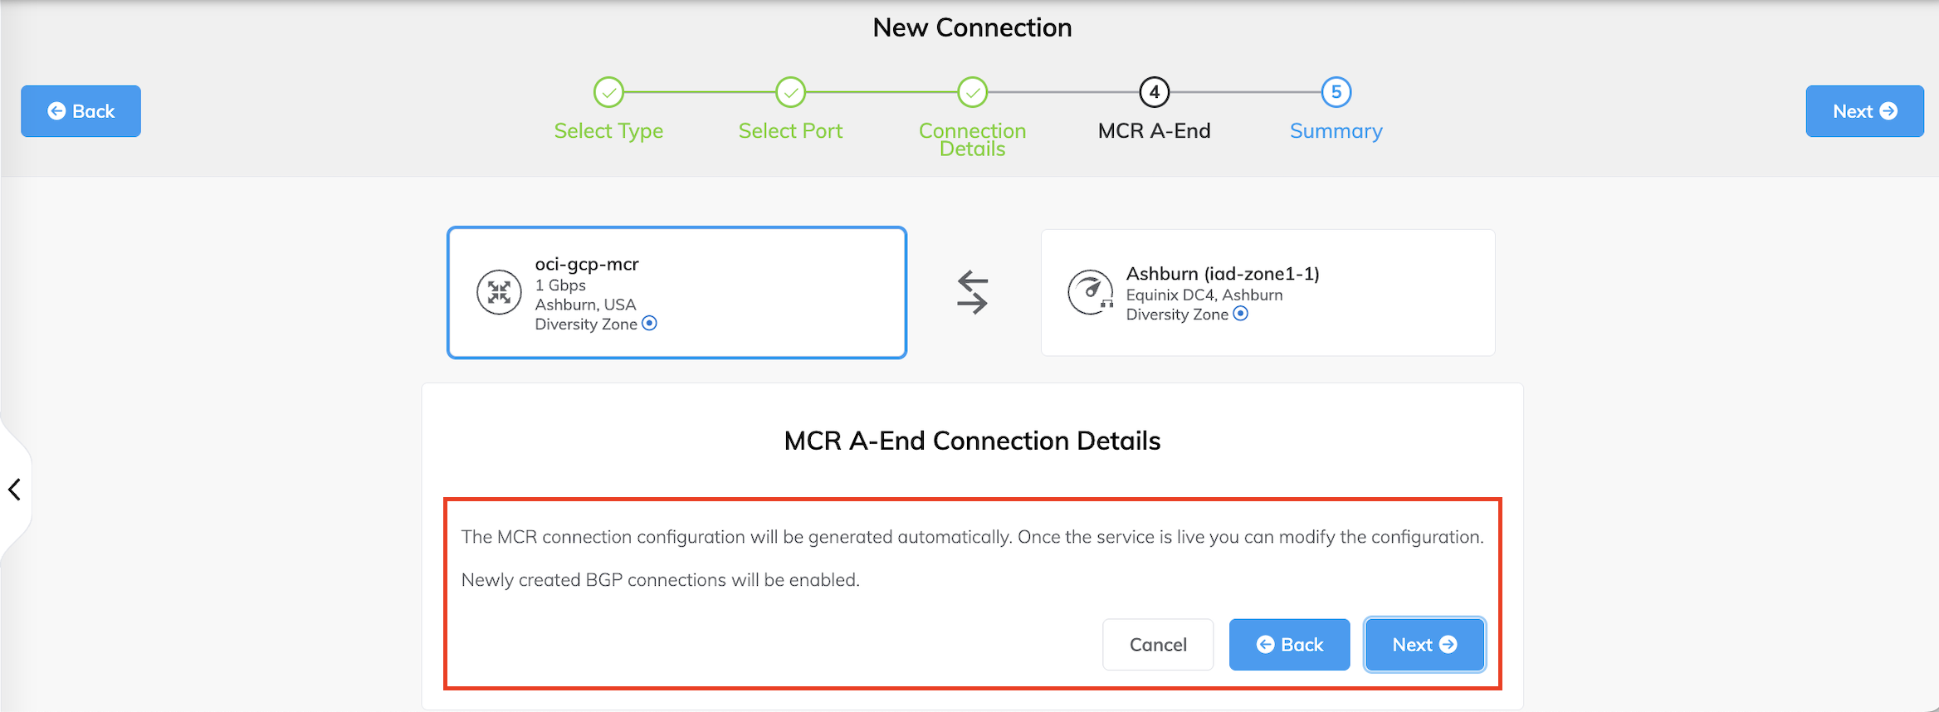Click the step 4 circle in the wizard
1939x712 pixels.
(x=1154, y=92)
